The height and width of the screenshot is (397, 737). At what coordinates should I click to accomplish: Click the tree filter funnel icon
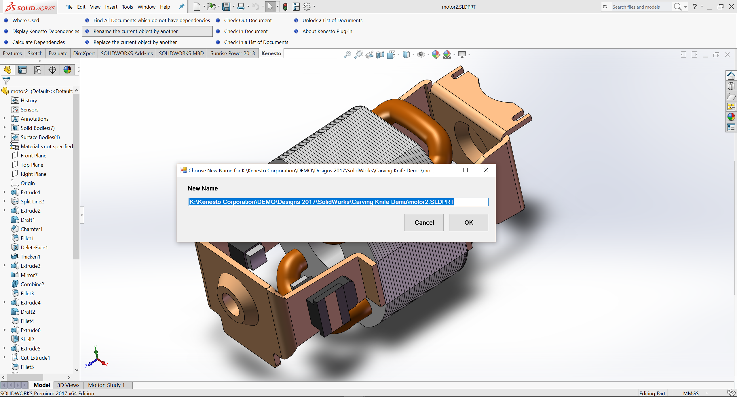pyautogui.click(x=6, y=81)
